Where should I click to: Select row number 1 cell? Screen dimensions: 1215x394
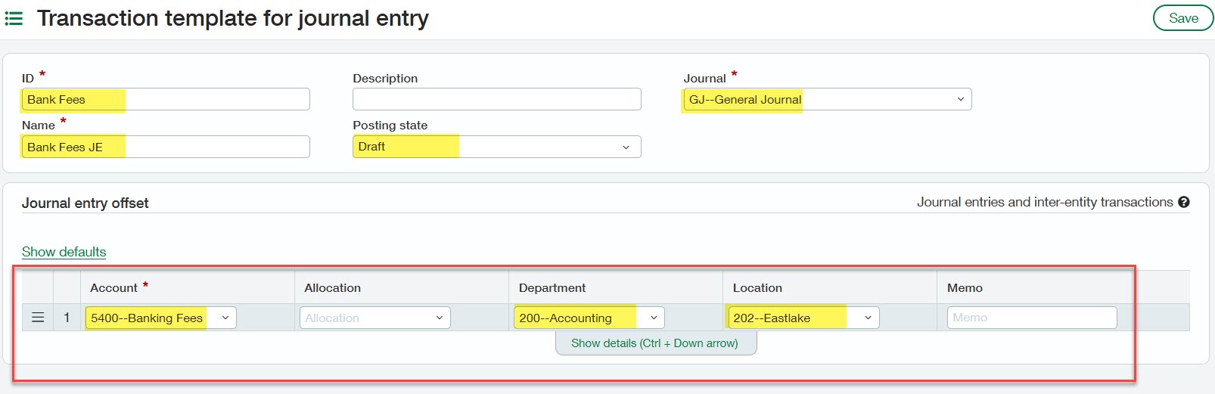67,318
